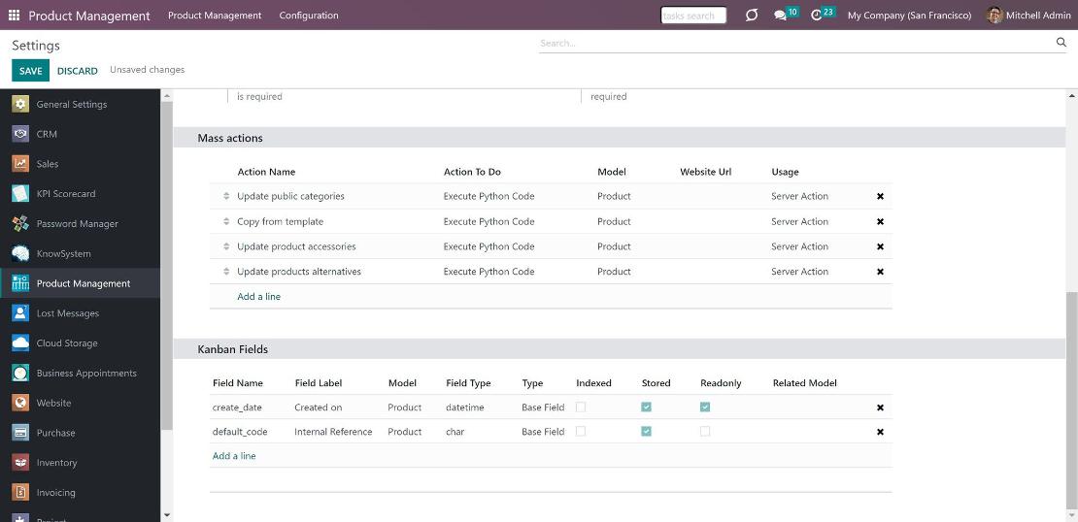
Task: Open the Mitchell Admin user menu
Action: 1028,16
